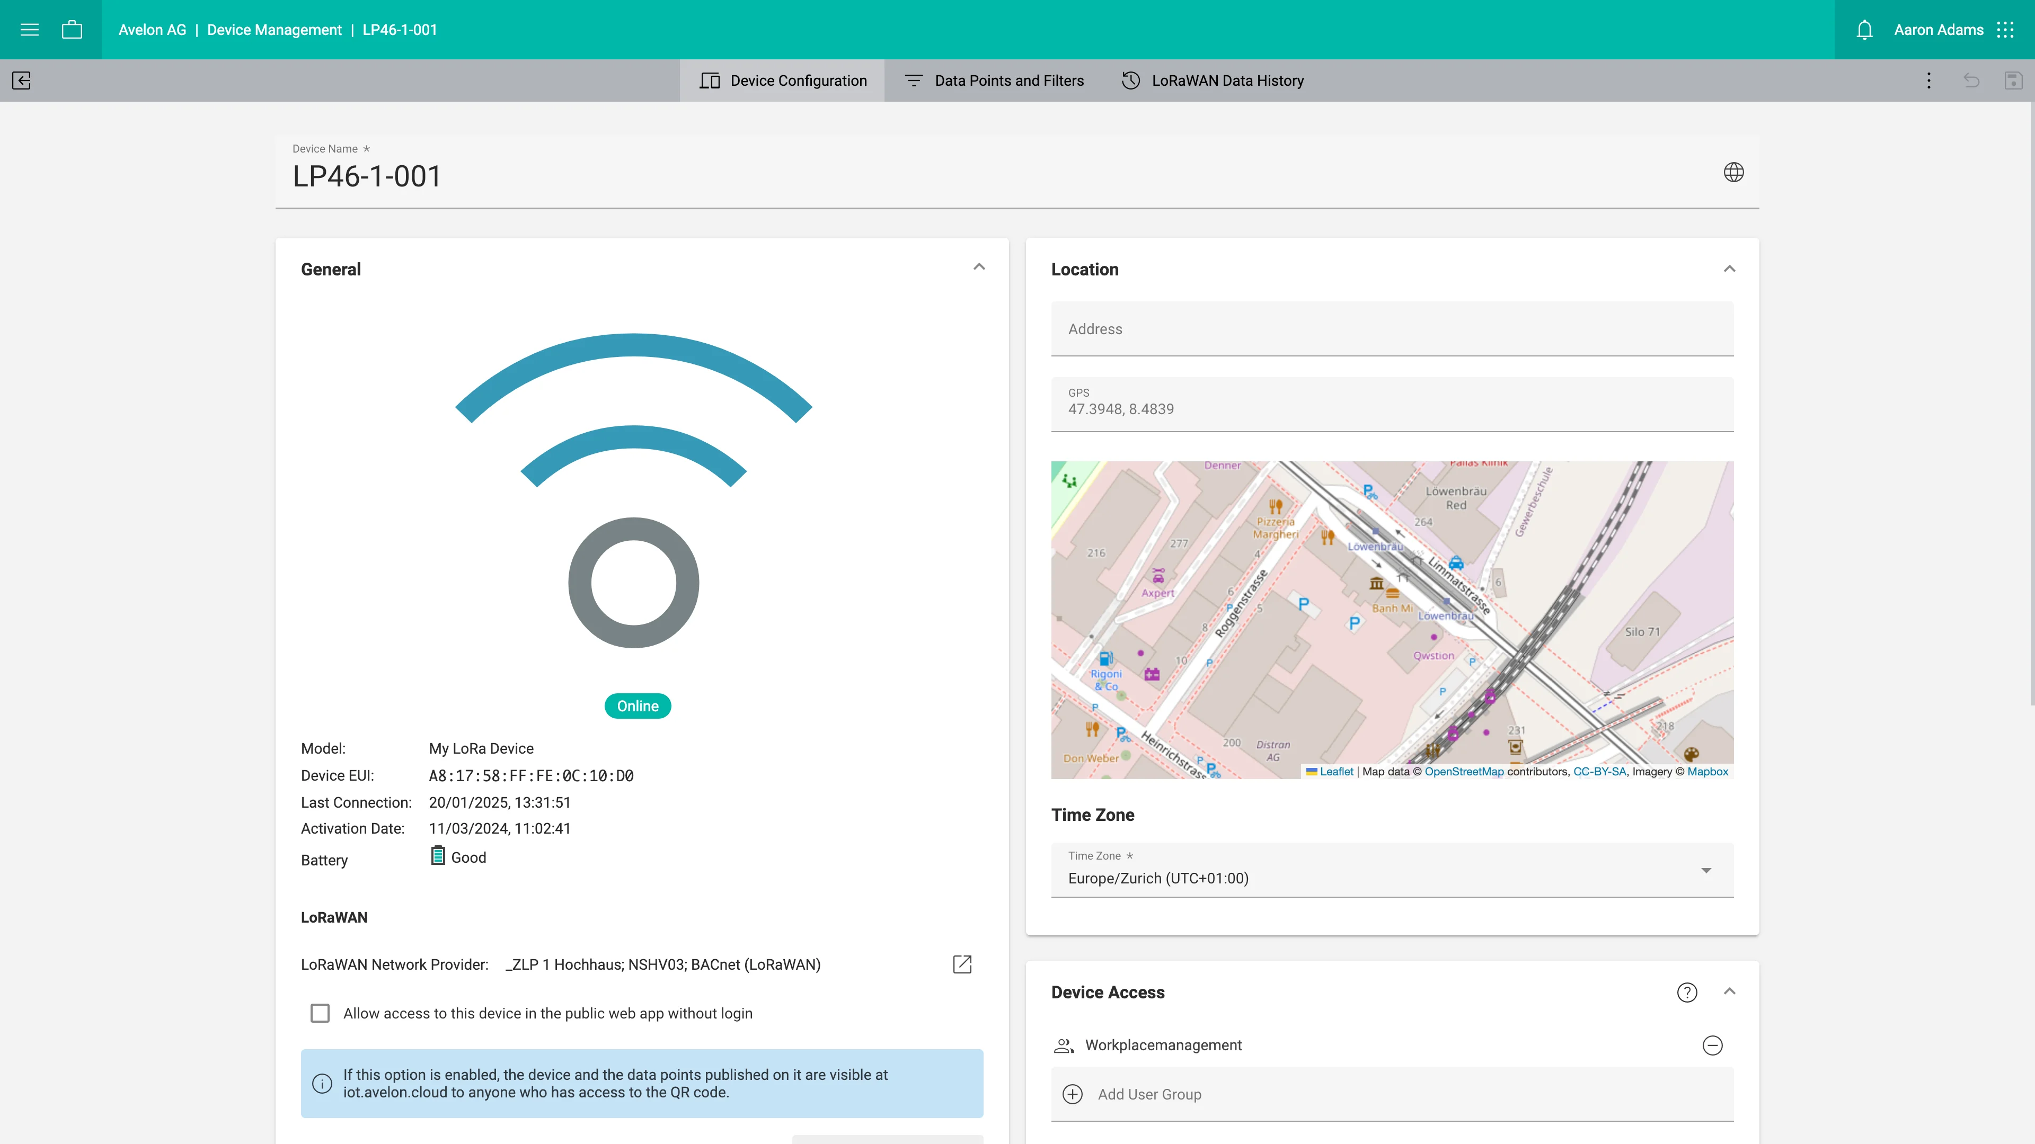Click Activation Date value 11/03/2024, 11:02:41
2035x1144 pixels.
[499, 828]
